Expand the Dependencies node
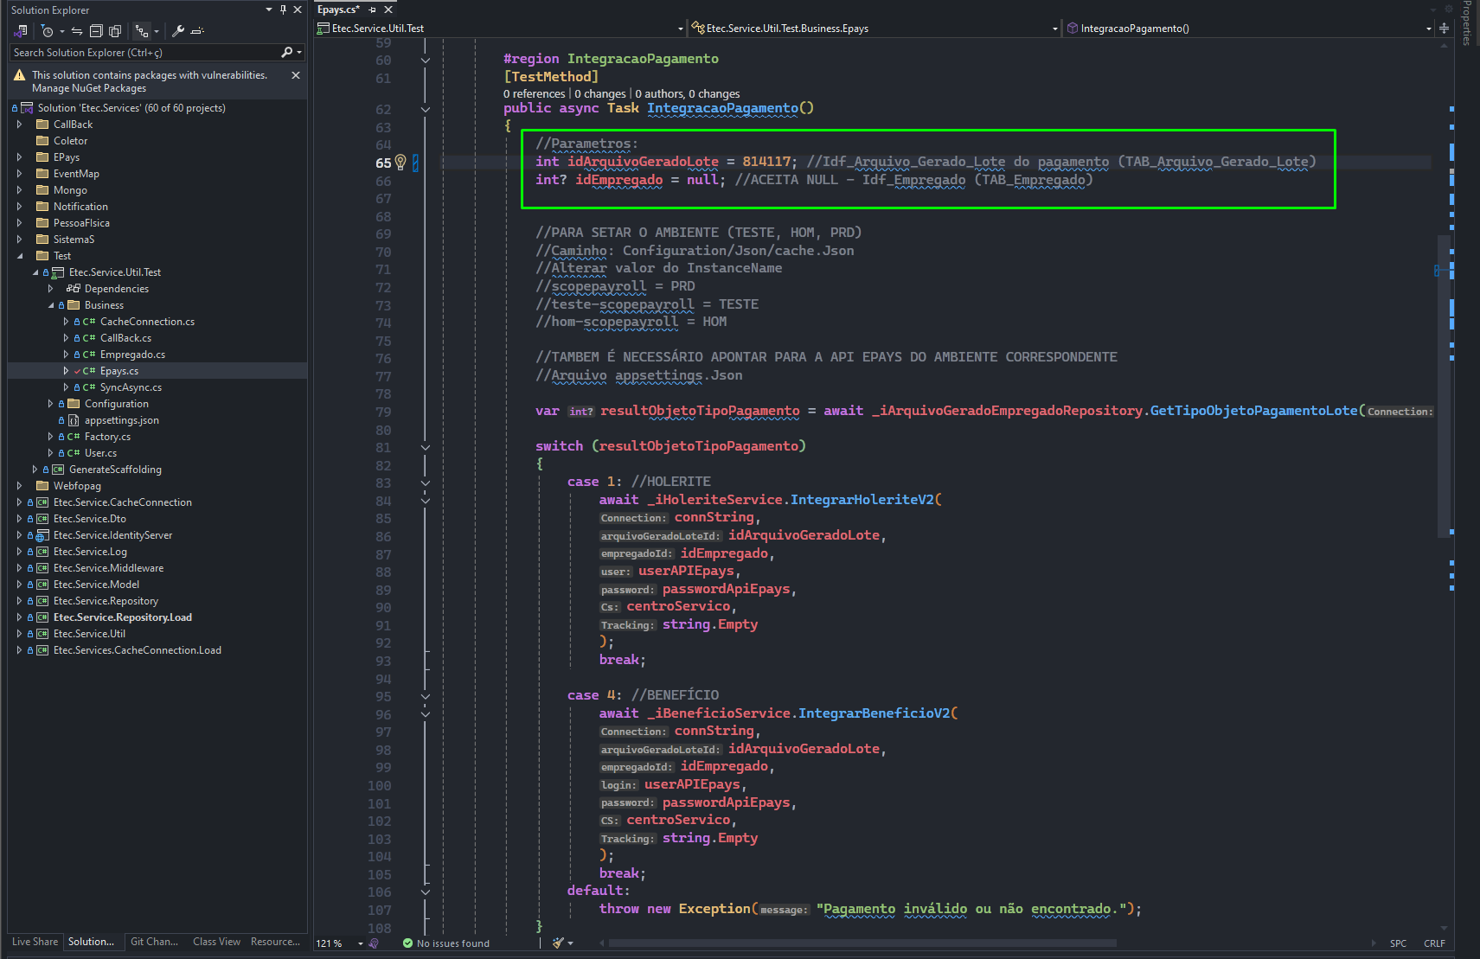 tap(51, 289)
